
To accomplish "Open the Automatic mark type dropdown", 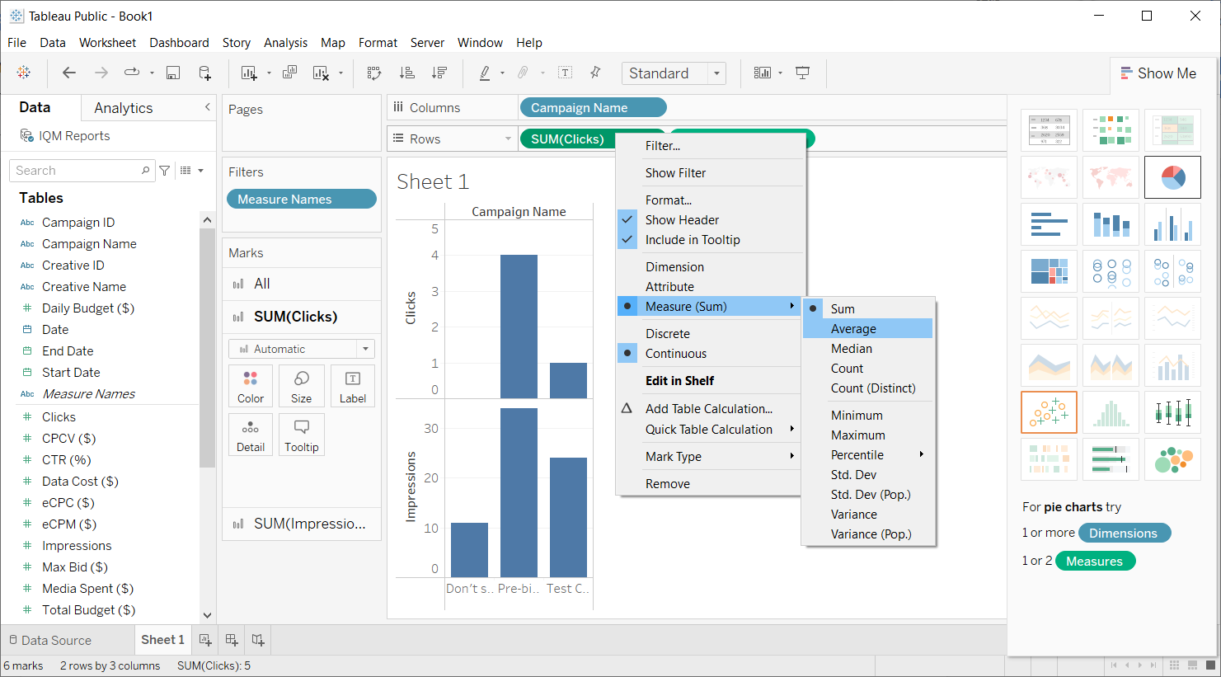I will coord(302,349).
